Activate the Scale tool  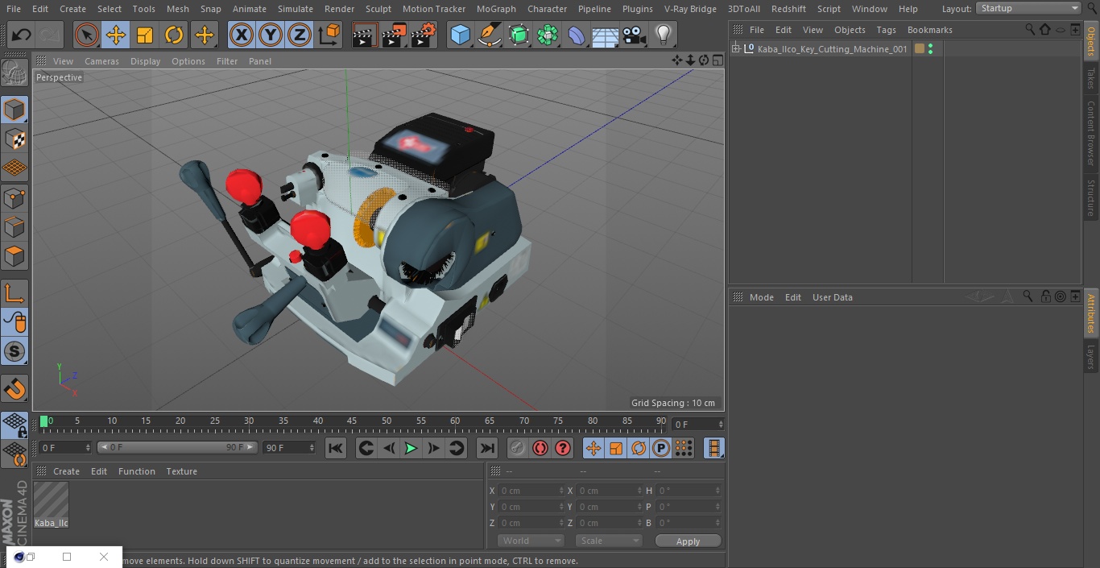click(145, 35)
